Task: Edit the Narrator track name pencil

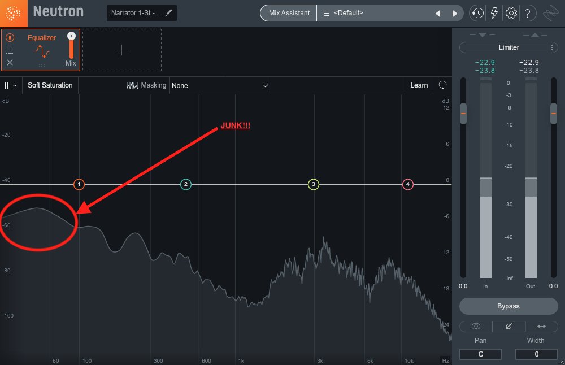Action: tap(168, 12)
